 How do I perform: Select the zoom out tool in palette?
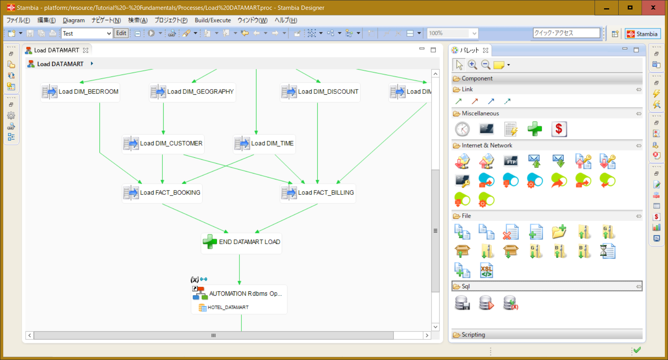[485, 65]
